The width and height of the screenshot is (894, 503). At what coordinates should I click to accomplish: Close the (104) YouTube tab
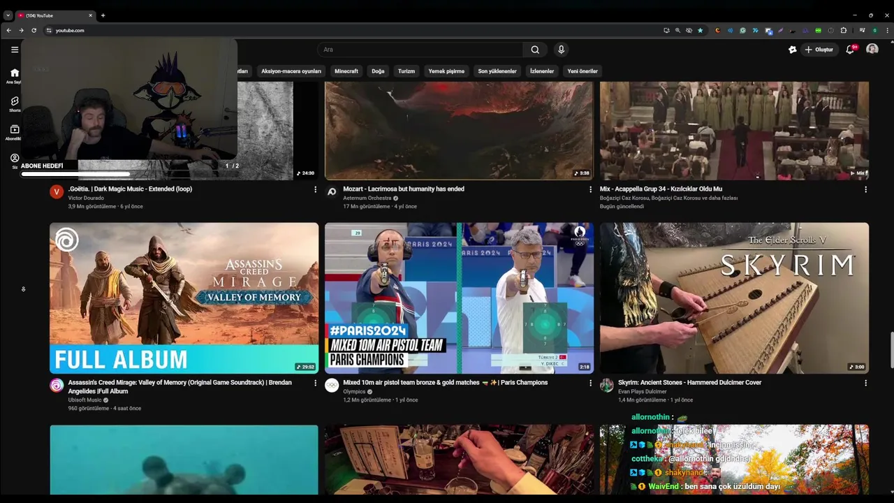coord(90,15)
